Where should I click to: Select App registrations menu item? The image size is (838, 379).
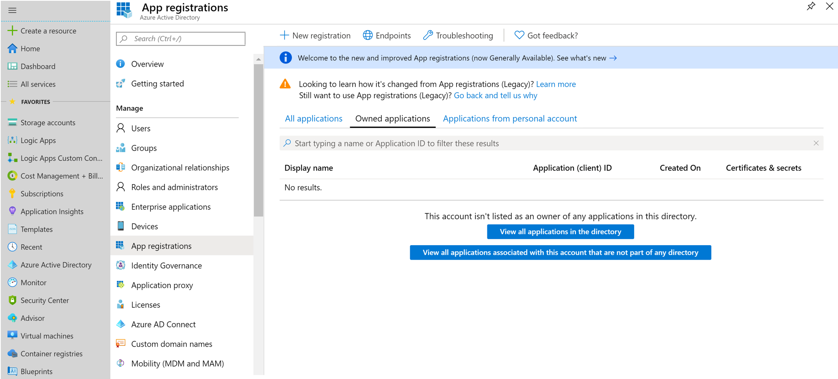pos(182,246)
